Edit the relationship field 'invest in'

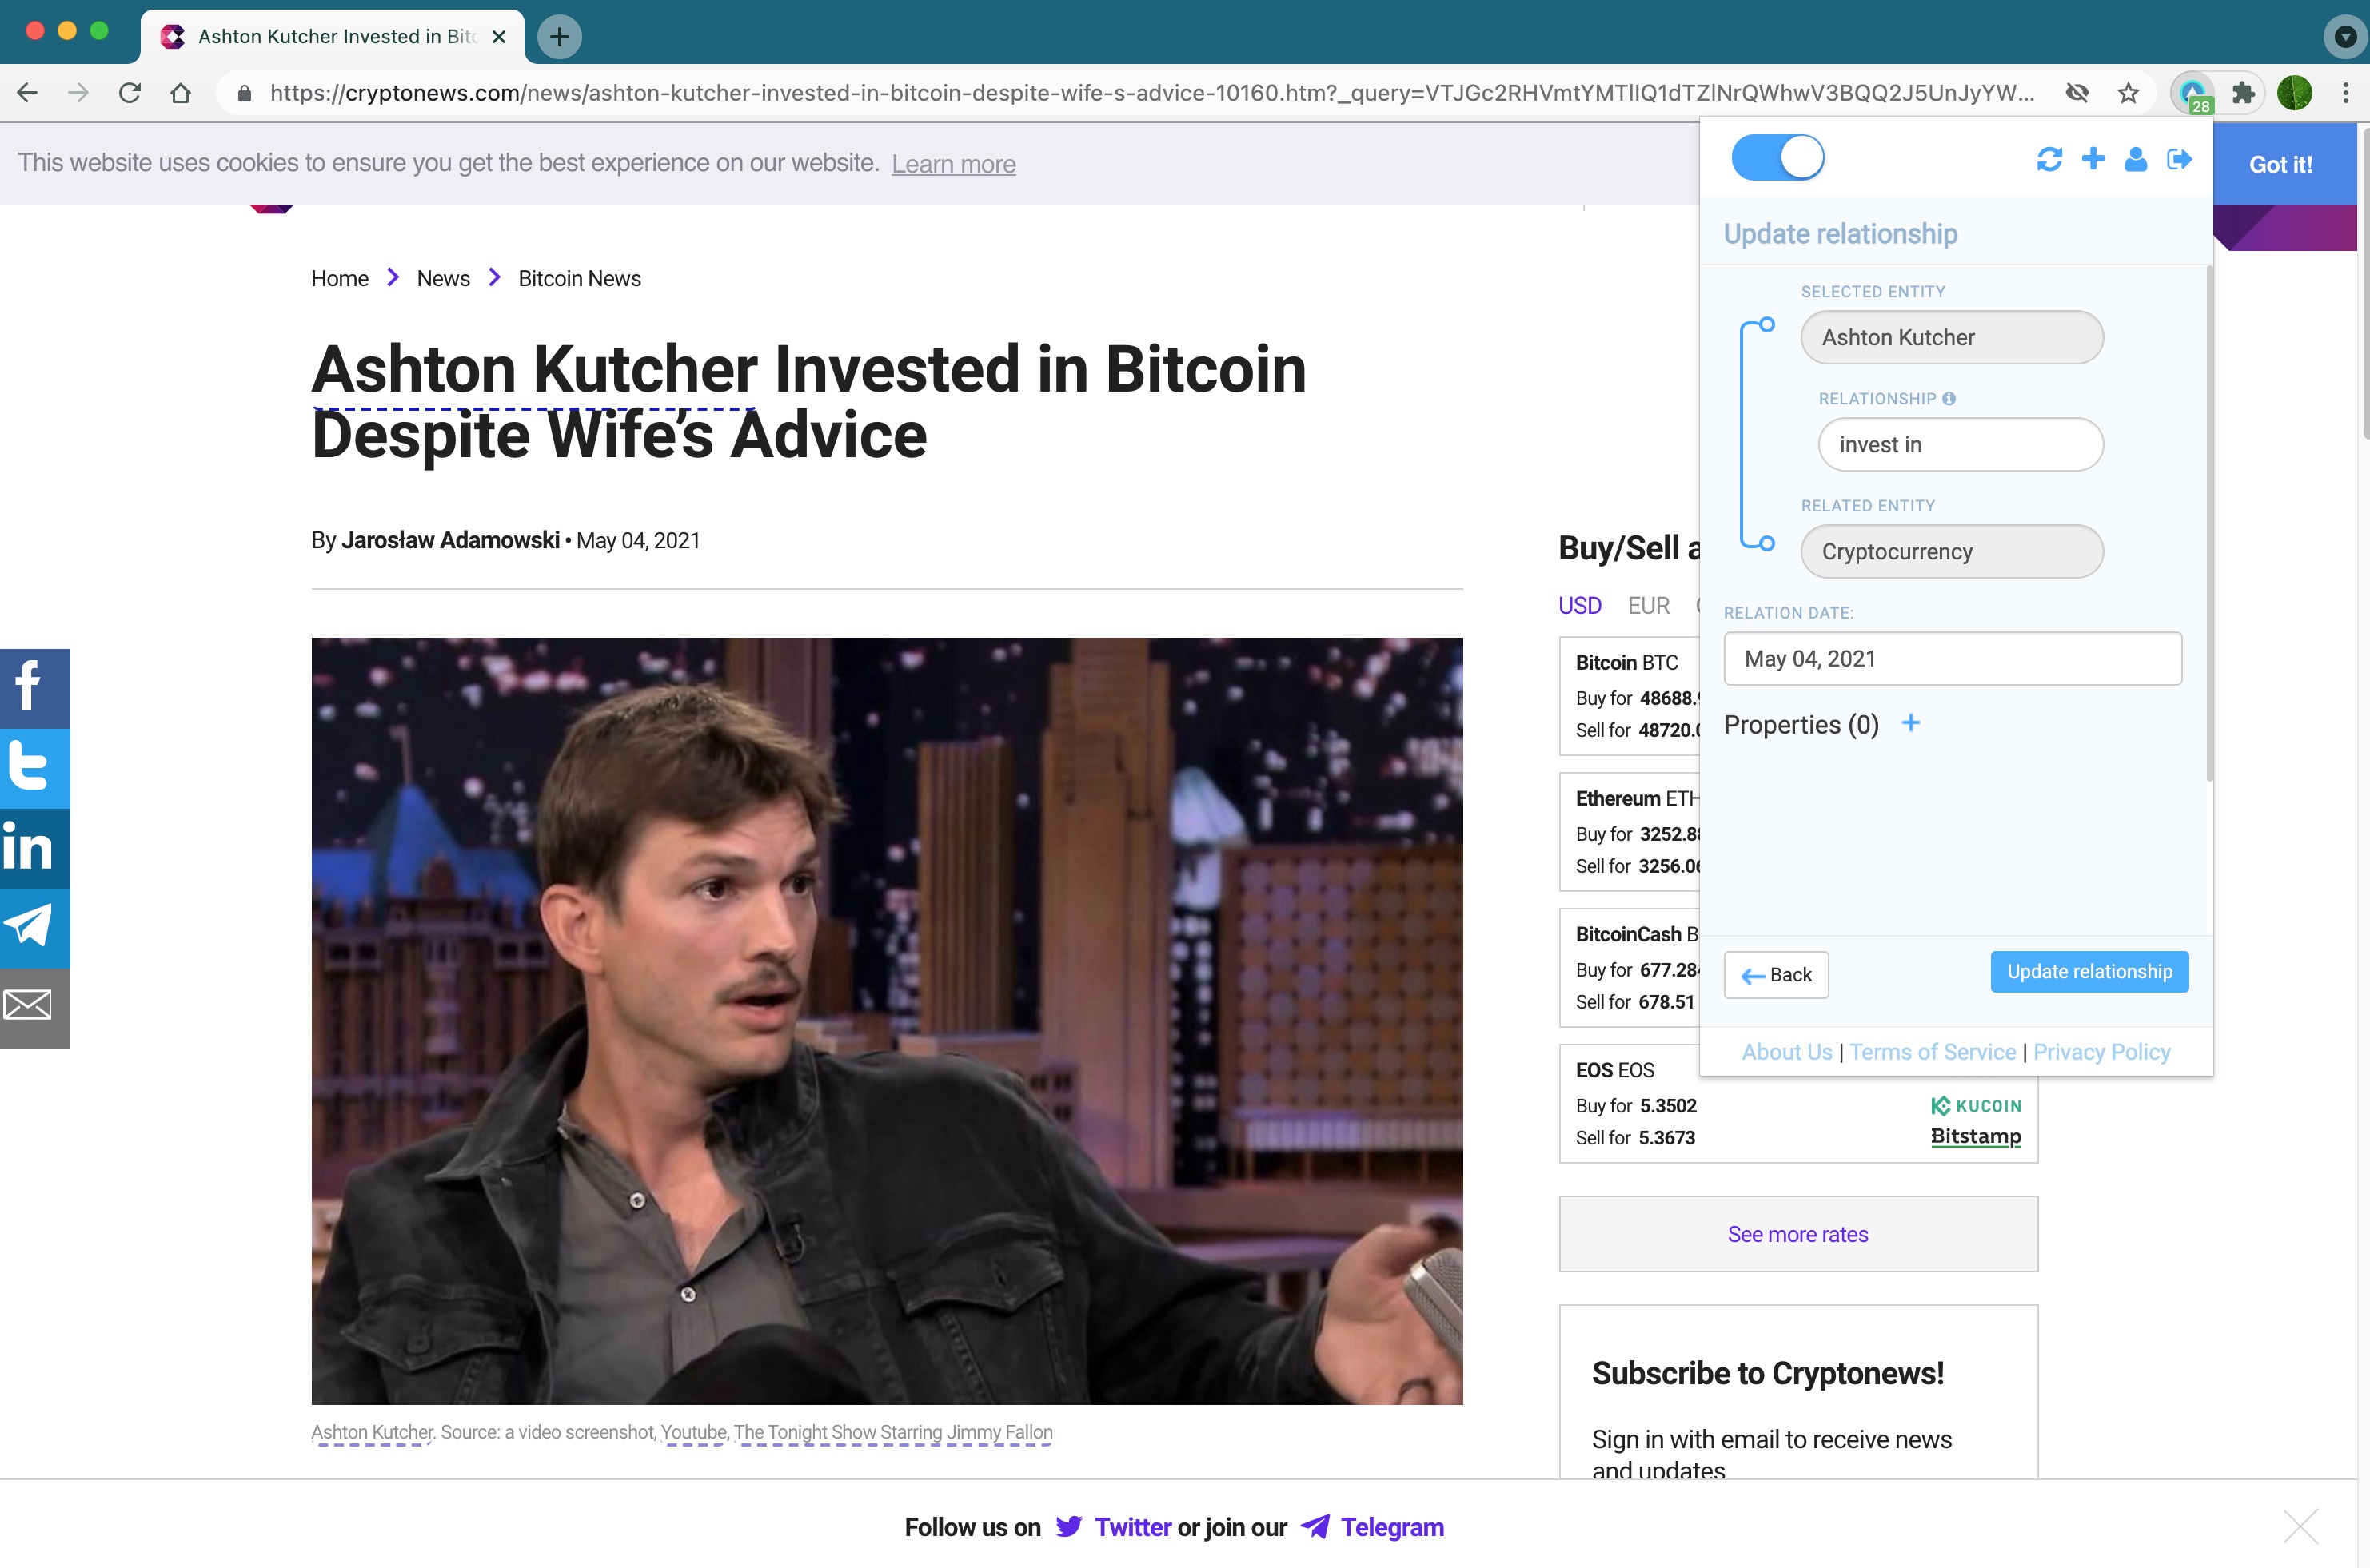coord(1961,444)
